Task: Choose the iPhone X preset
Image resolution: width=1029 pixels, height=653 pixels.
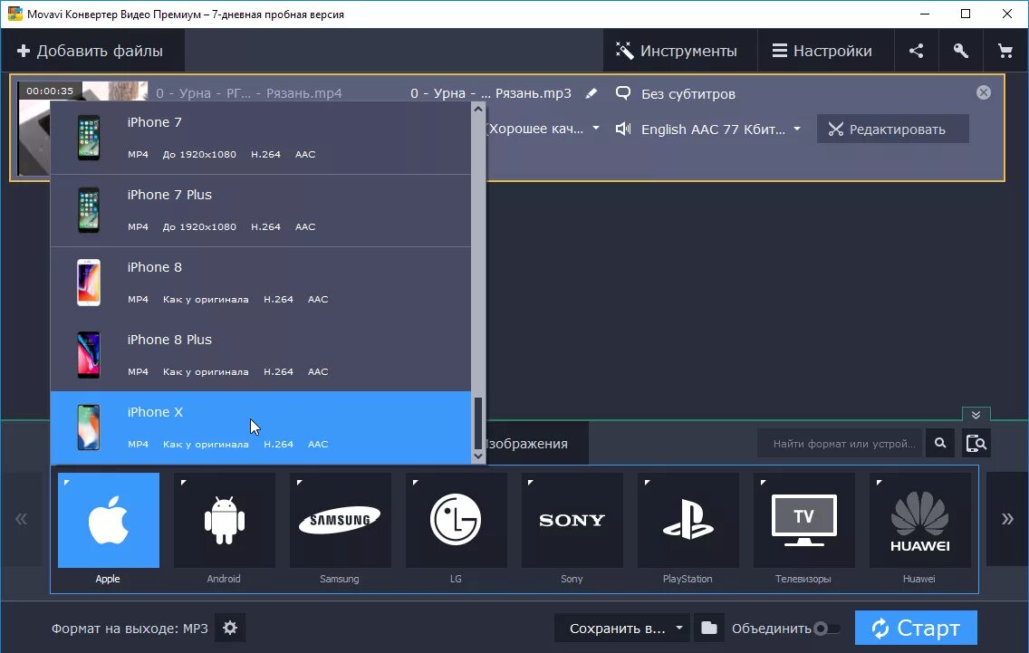Action: click(x=261, y=427)
